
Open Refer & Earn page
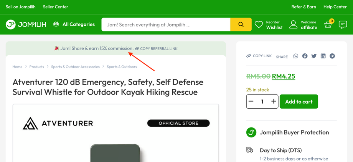[304, 7]
